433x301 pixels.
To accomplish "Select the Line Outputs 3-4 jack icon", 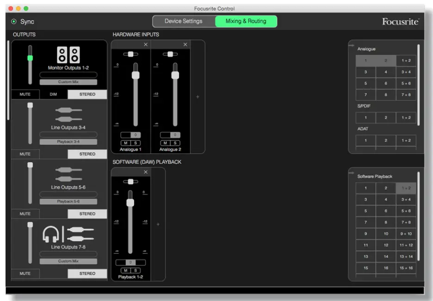I will [68, 114].
